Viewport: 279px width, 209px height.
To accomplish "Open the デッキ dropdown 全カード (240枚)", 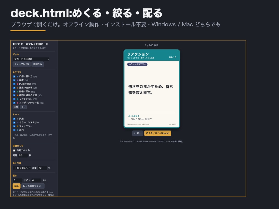I will click(x=31, y=59).
